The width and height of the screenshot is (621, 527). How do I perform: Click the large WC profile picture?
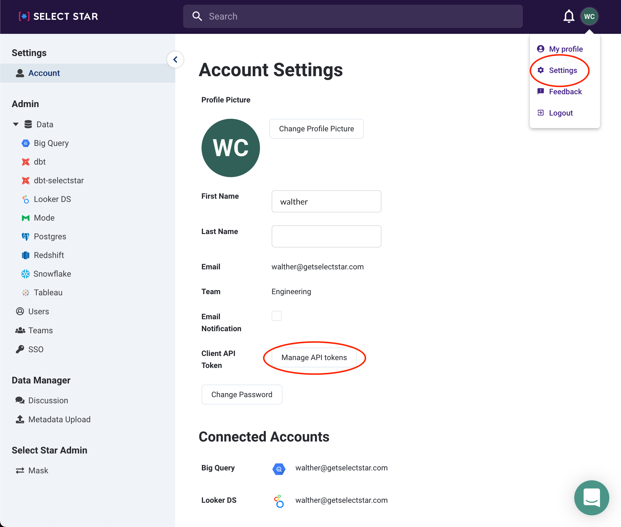coord(230,148)
